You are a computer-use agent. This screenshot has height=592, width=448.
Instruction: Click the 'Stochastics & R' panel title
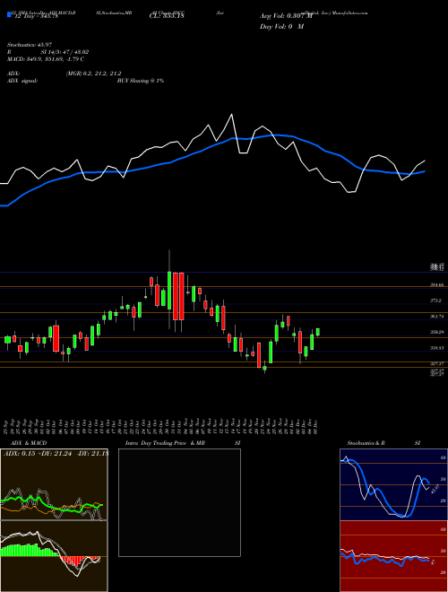(366, 443)
